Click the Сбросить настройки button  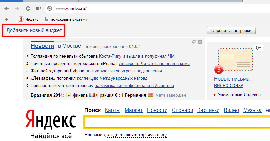pos(231,31)
